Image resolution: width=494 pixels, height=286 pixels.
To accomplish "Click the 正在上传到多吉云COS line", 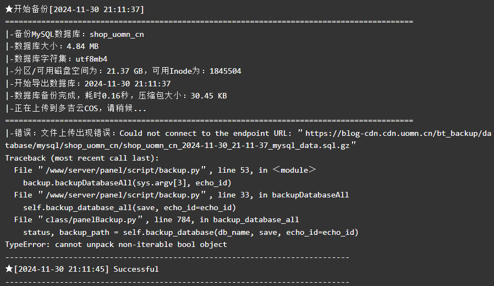I will coord(76,108).
